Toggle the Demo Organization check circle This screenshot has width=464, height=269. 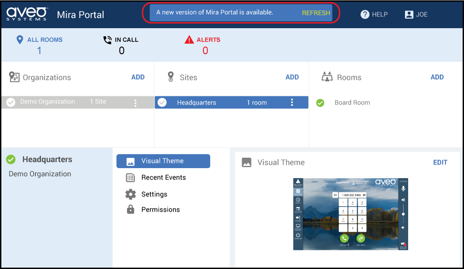10,103
